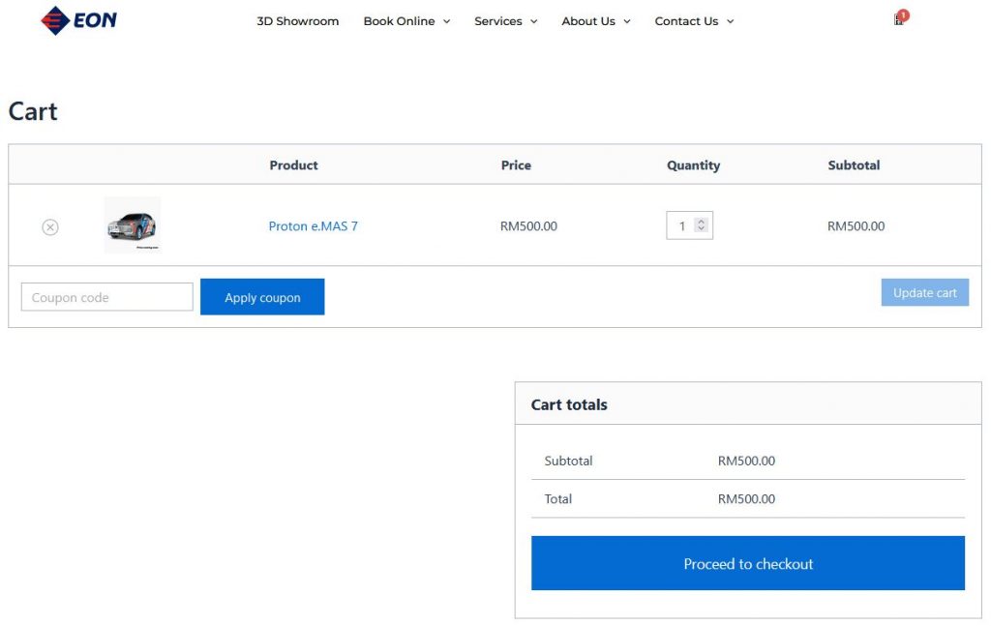Image resolution: width=991 pixels, height=626 pixels.
Task: Open the shopping cart icon
Action: pos(899,19)
